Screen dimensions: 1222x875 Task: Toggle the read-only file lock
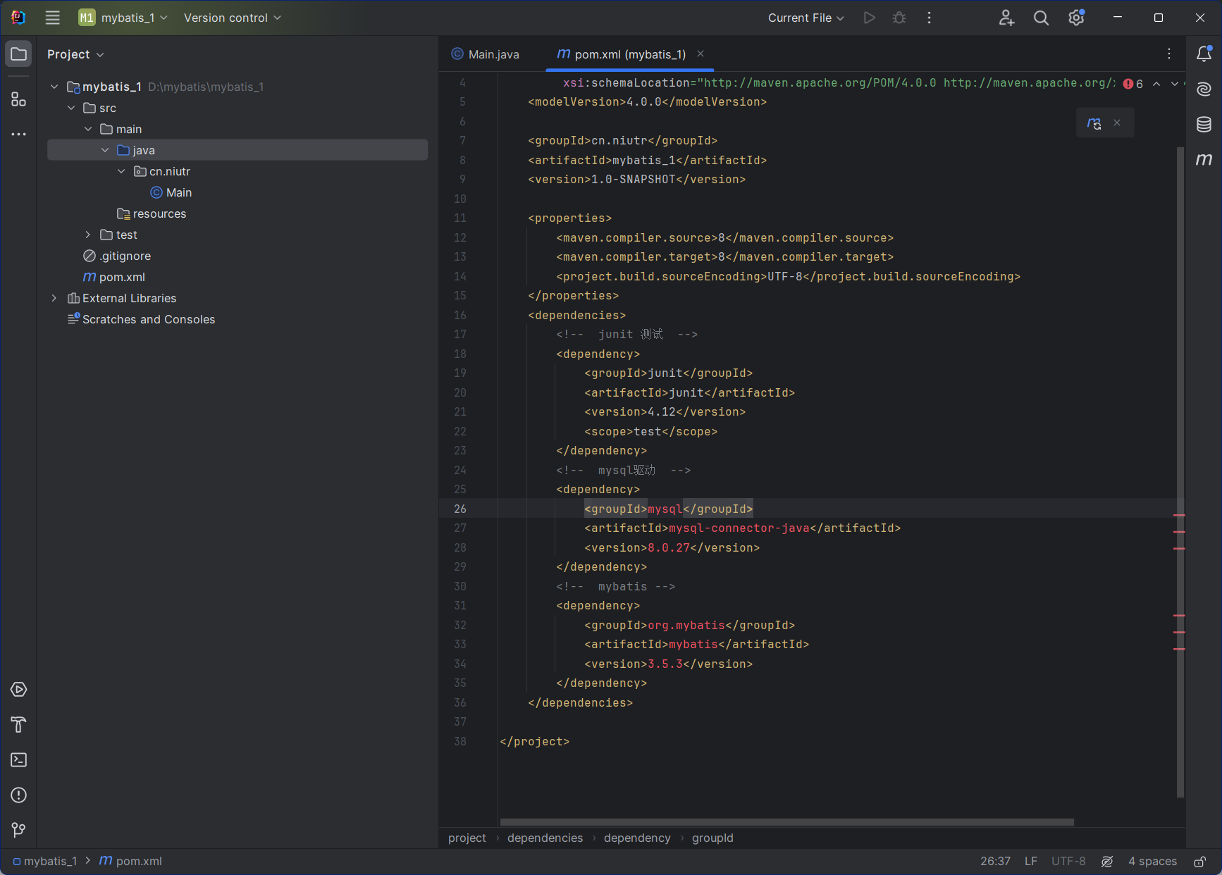[x=1199, y=861]
